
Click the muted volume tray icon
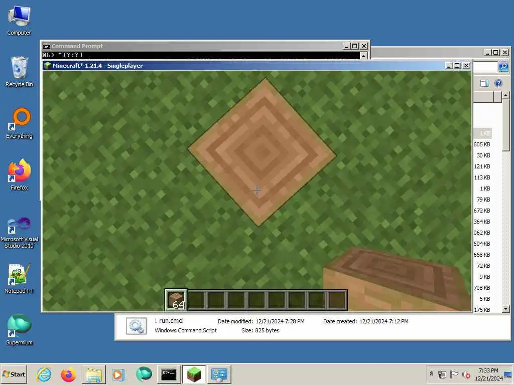tap(466, 374)
